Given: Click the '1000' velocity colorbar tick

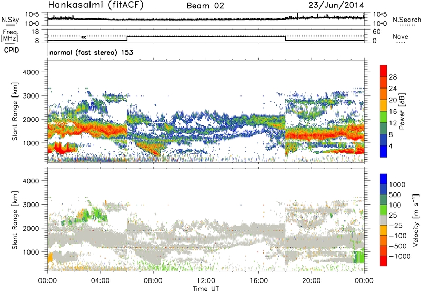Looking at the screenshot, I should click(397, 184).
